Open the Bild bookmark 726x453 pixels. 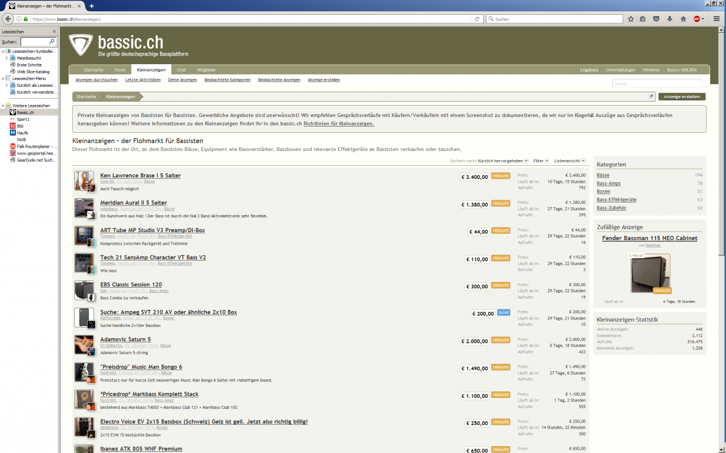point(20,126)
